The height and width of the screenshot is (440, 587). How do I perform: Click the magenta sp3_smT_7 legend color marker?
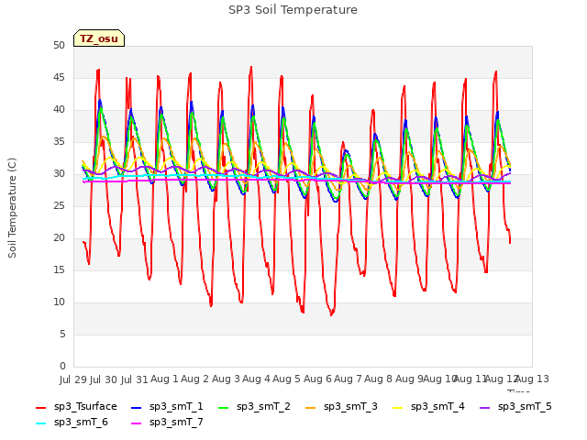tap(137, 423)
